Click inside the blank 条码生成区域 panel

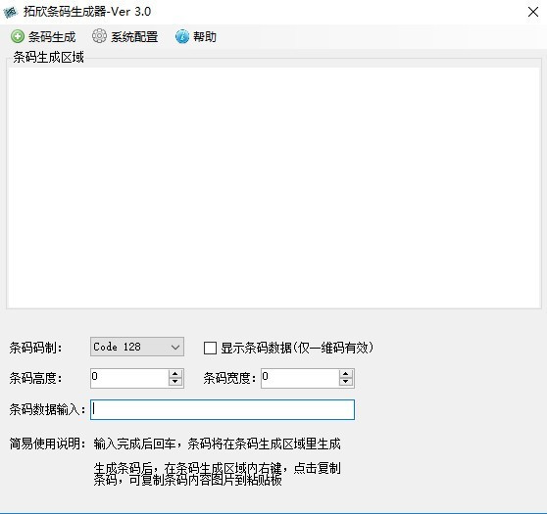coord(273,187)
